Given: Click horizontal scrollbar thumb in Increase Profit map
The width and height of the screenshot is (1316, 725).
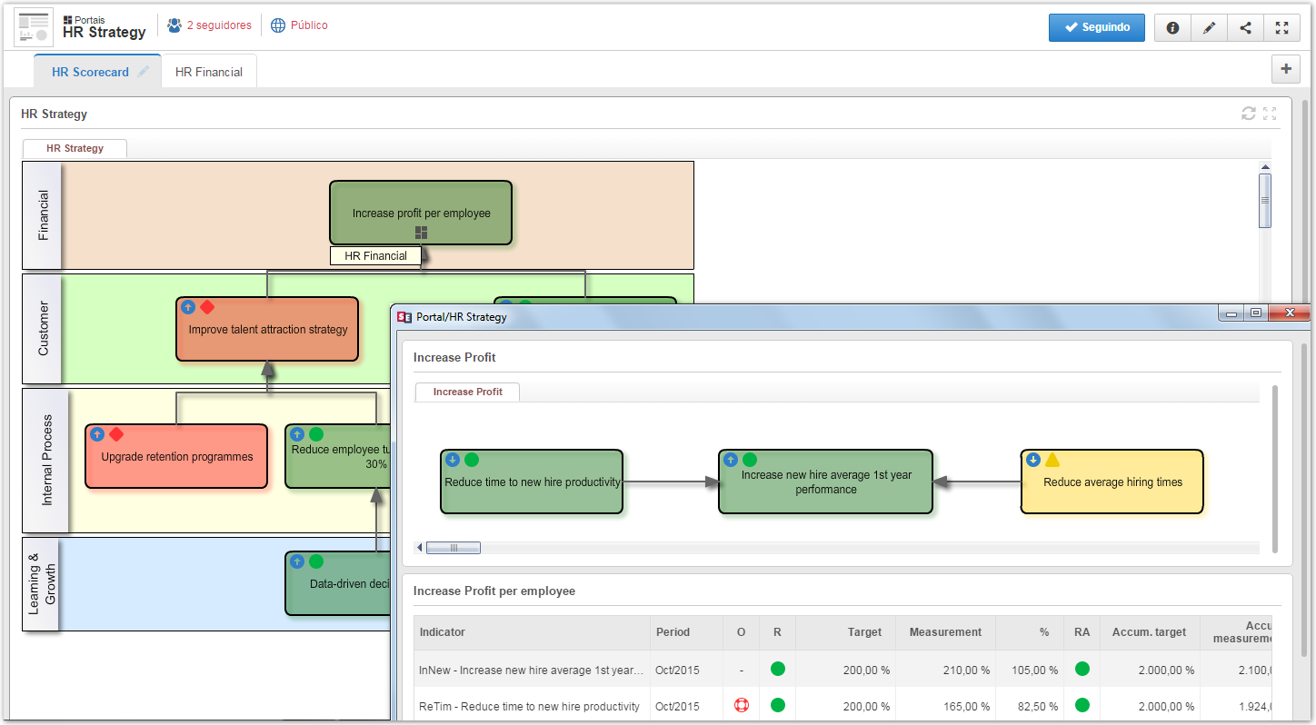Looking at the screenshot, I should pyautogui.click(x=454, y=548).
